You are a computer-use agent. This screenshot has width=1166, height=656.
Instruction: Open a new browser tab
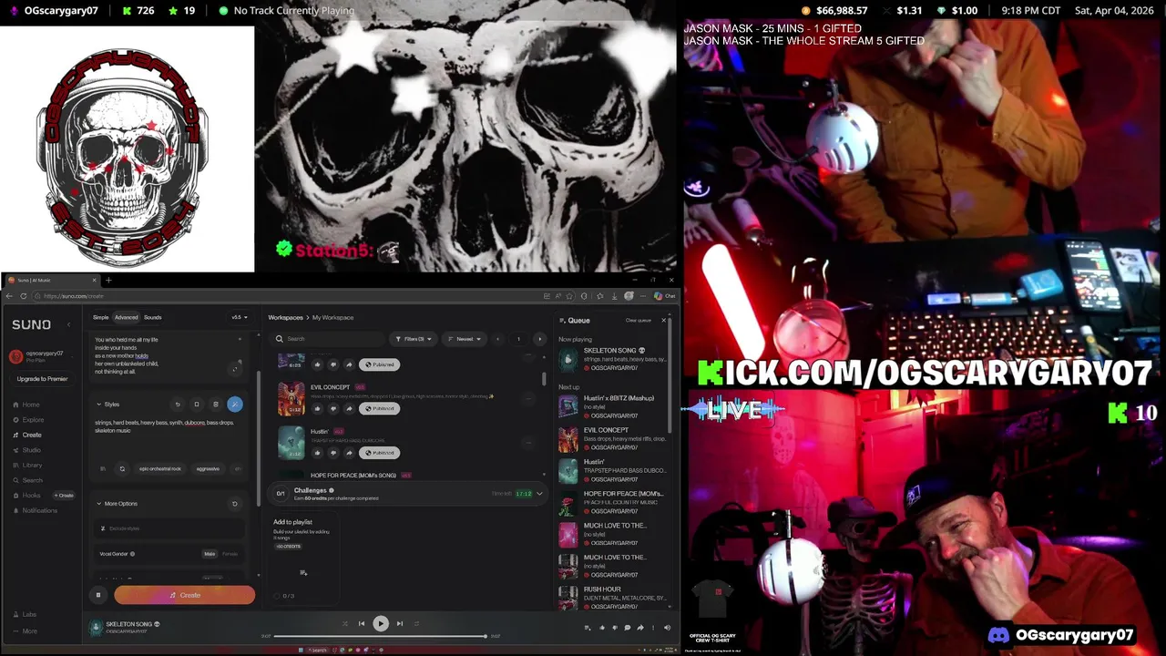[x=107, y=280]
